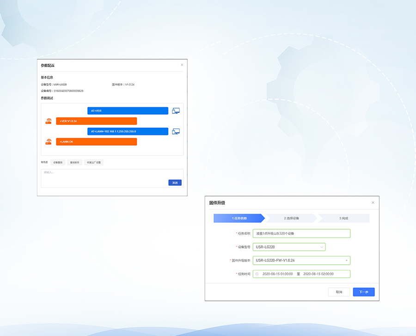
Task: Click the computer icon beside AT+LANN command
Action: pyautogui.click(x=176, y=132)
